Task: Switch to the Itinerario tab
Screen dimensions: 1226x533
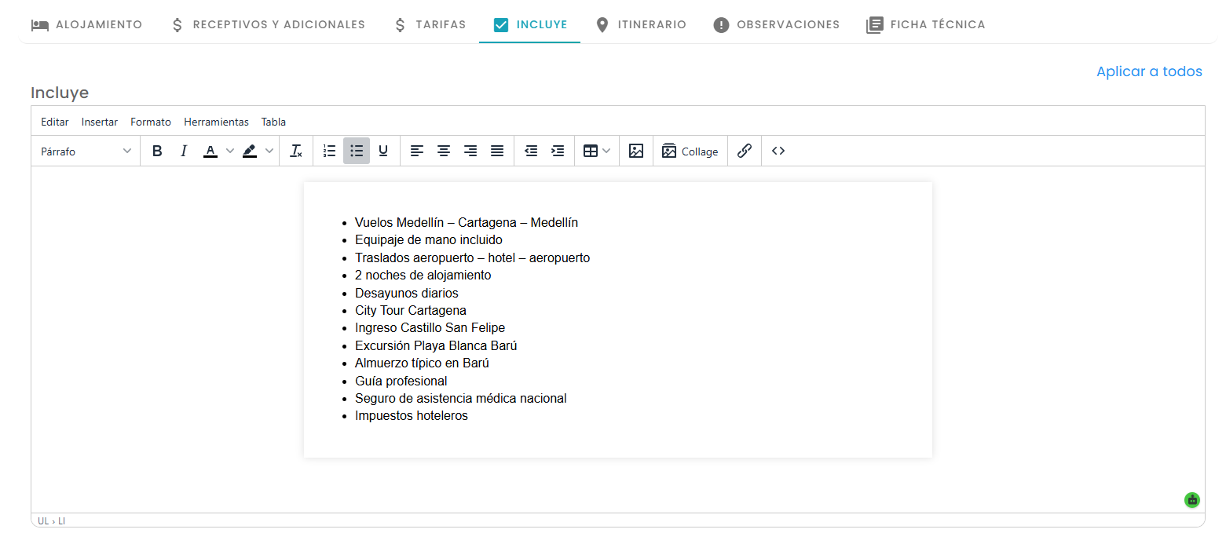Action: (641, 24)
